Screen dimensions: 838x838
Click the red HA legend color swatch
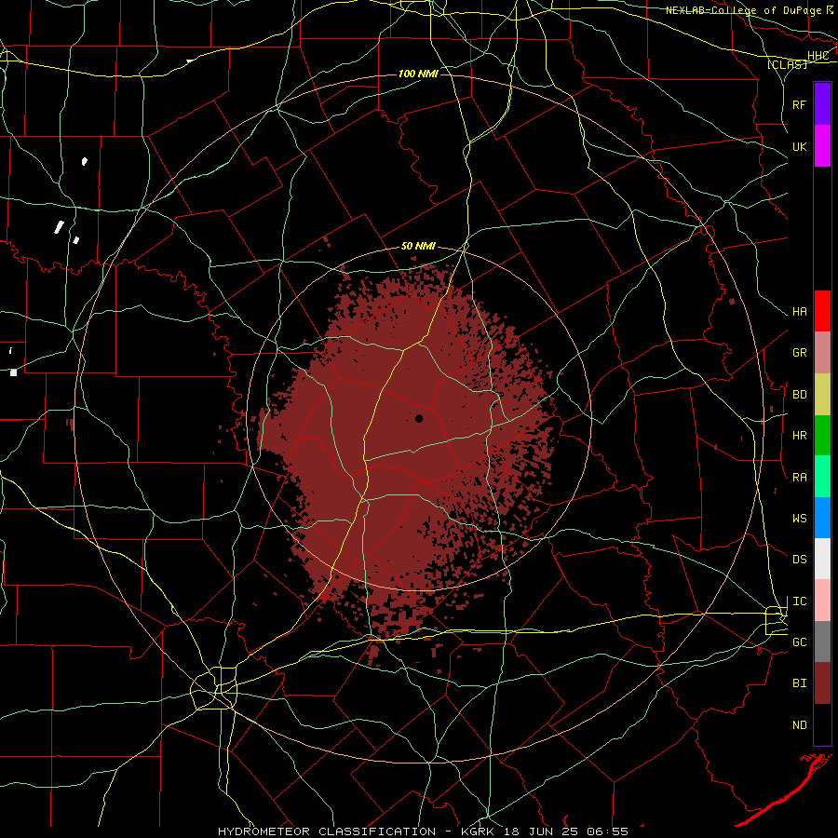coord(822,311)
